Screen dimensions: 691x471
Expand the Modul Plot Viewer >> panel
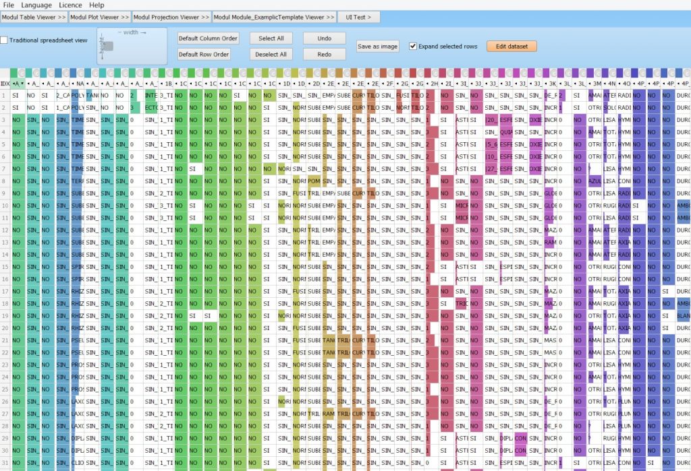[100, 17]
